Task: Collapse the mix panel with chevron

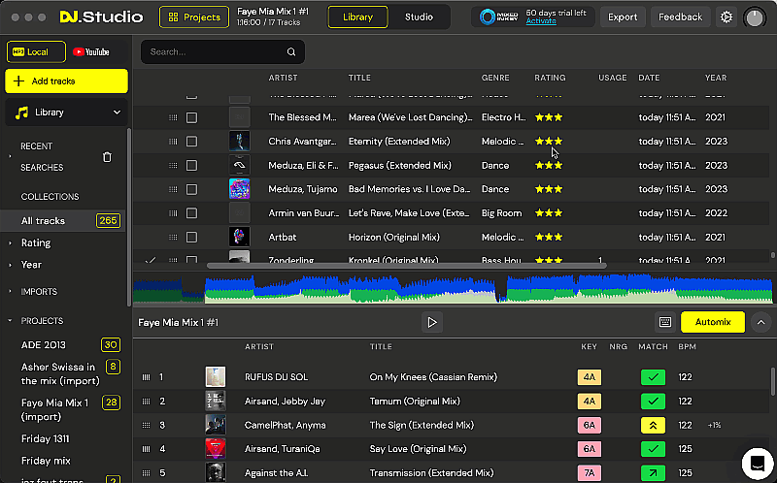Action: [761, 322]
